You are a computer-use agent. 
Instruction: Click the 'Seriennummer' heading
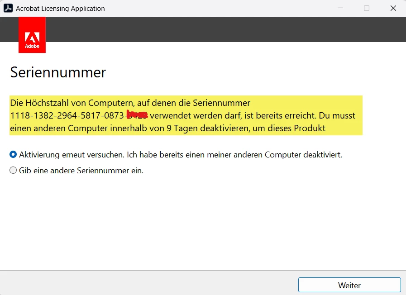(x=58, y=72)
